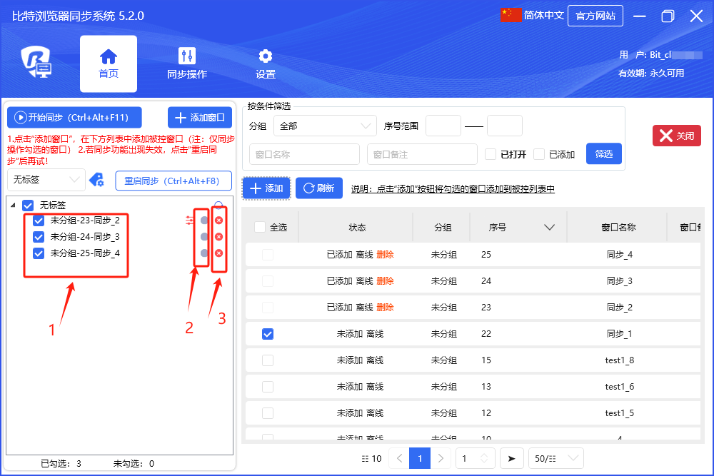This screenshot has width=714, height=476.
Task: Click the 窗口名称 filter input field
Action: point(305,154)
